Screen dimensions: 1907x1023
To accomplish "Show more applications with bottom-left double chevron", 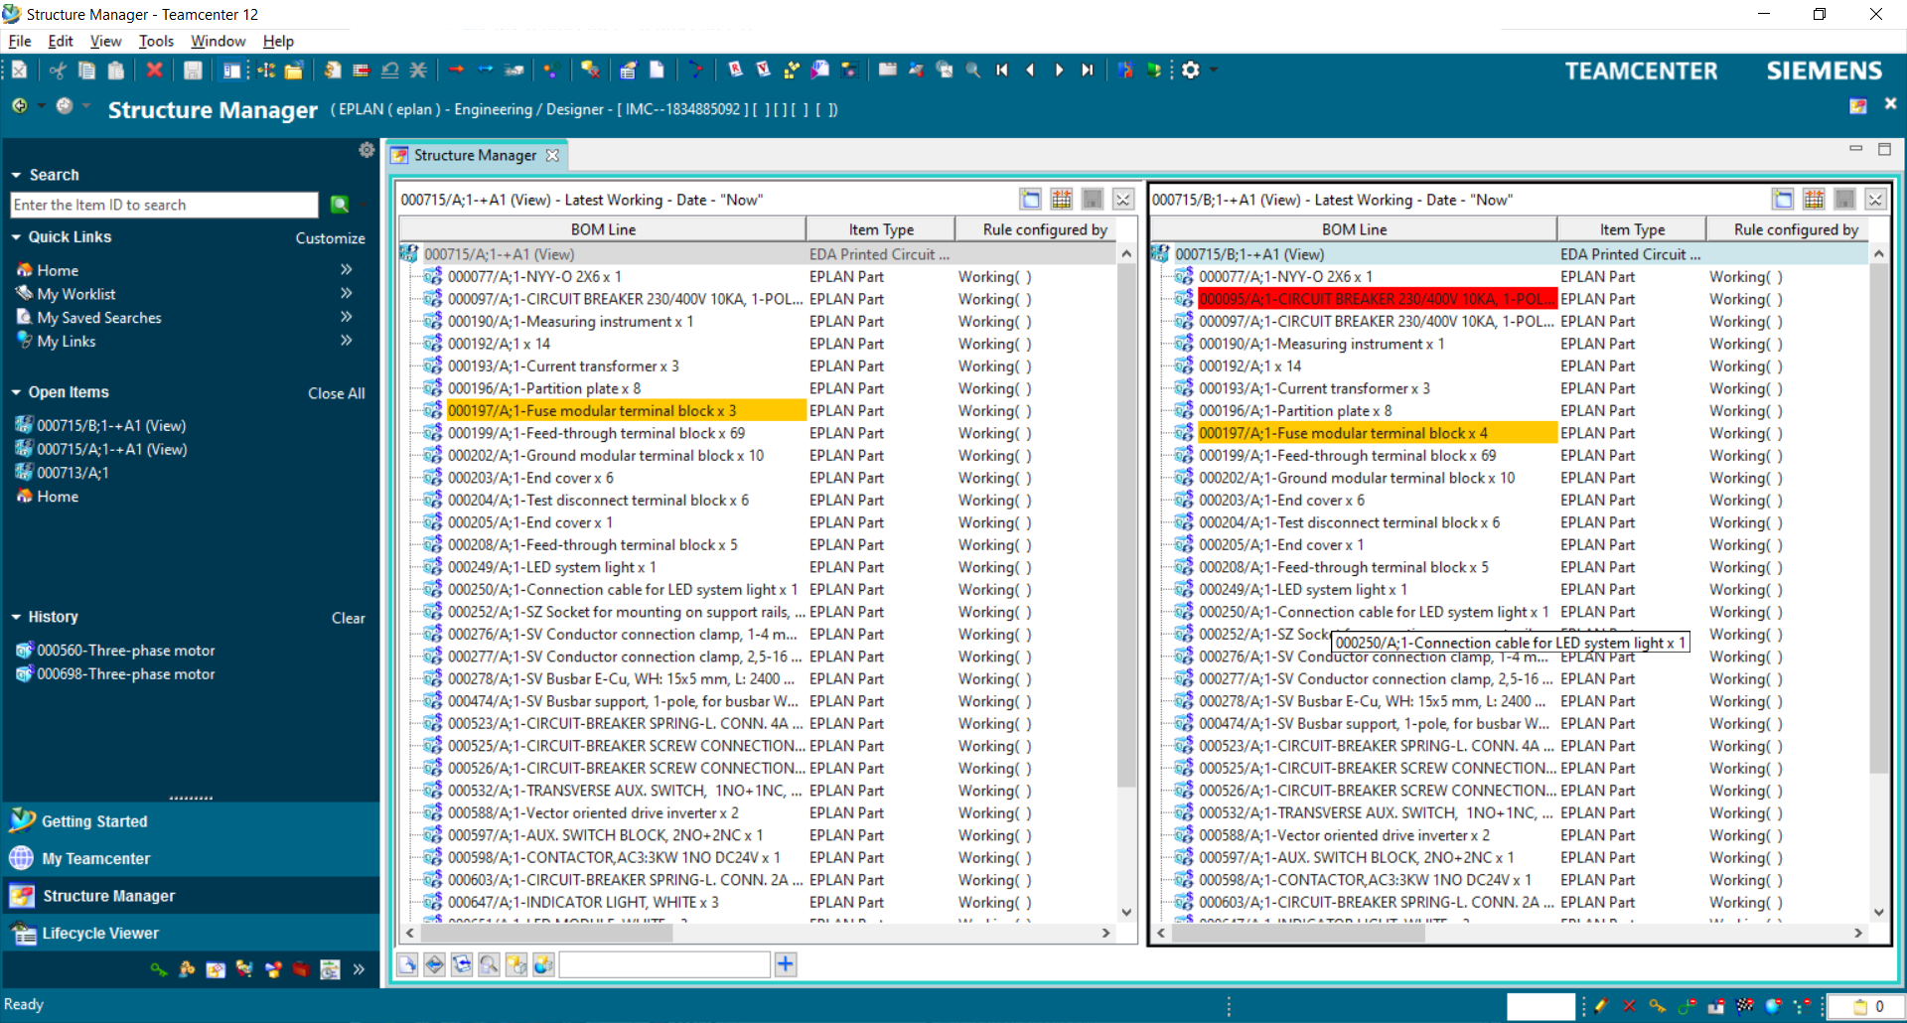I will coord(359,969).
